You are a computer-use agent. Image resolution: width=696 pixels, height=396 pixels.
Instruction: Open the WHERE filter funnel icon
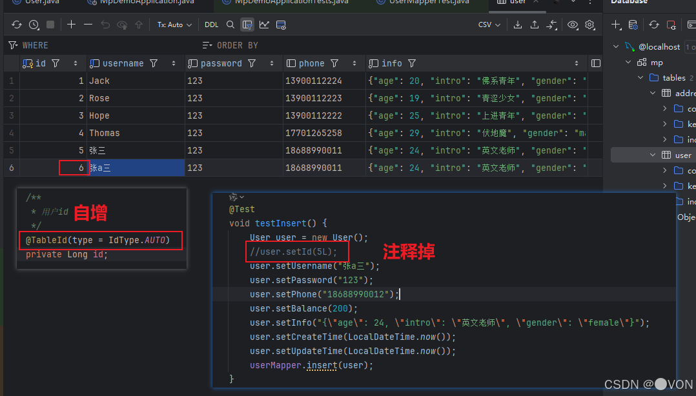[x=13, y=45]
